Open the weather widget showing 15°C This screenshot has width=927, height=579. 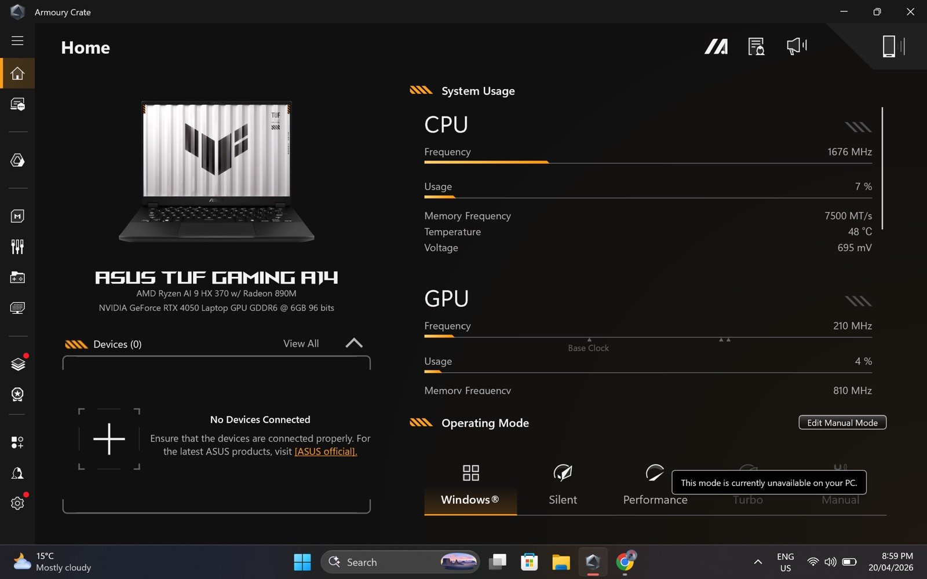coord(52,562)
